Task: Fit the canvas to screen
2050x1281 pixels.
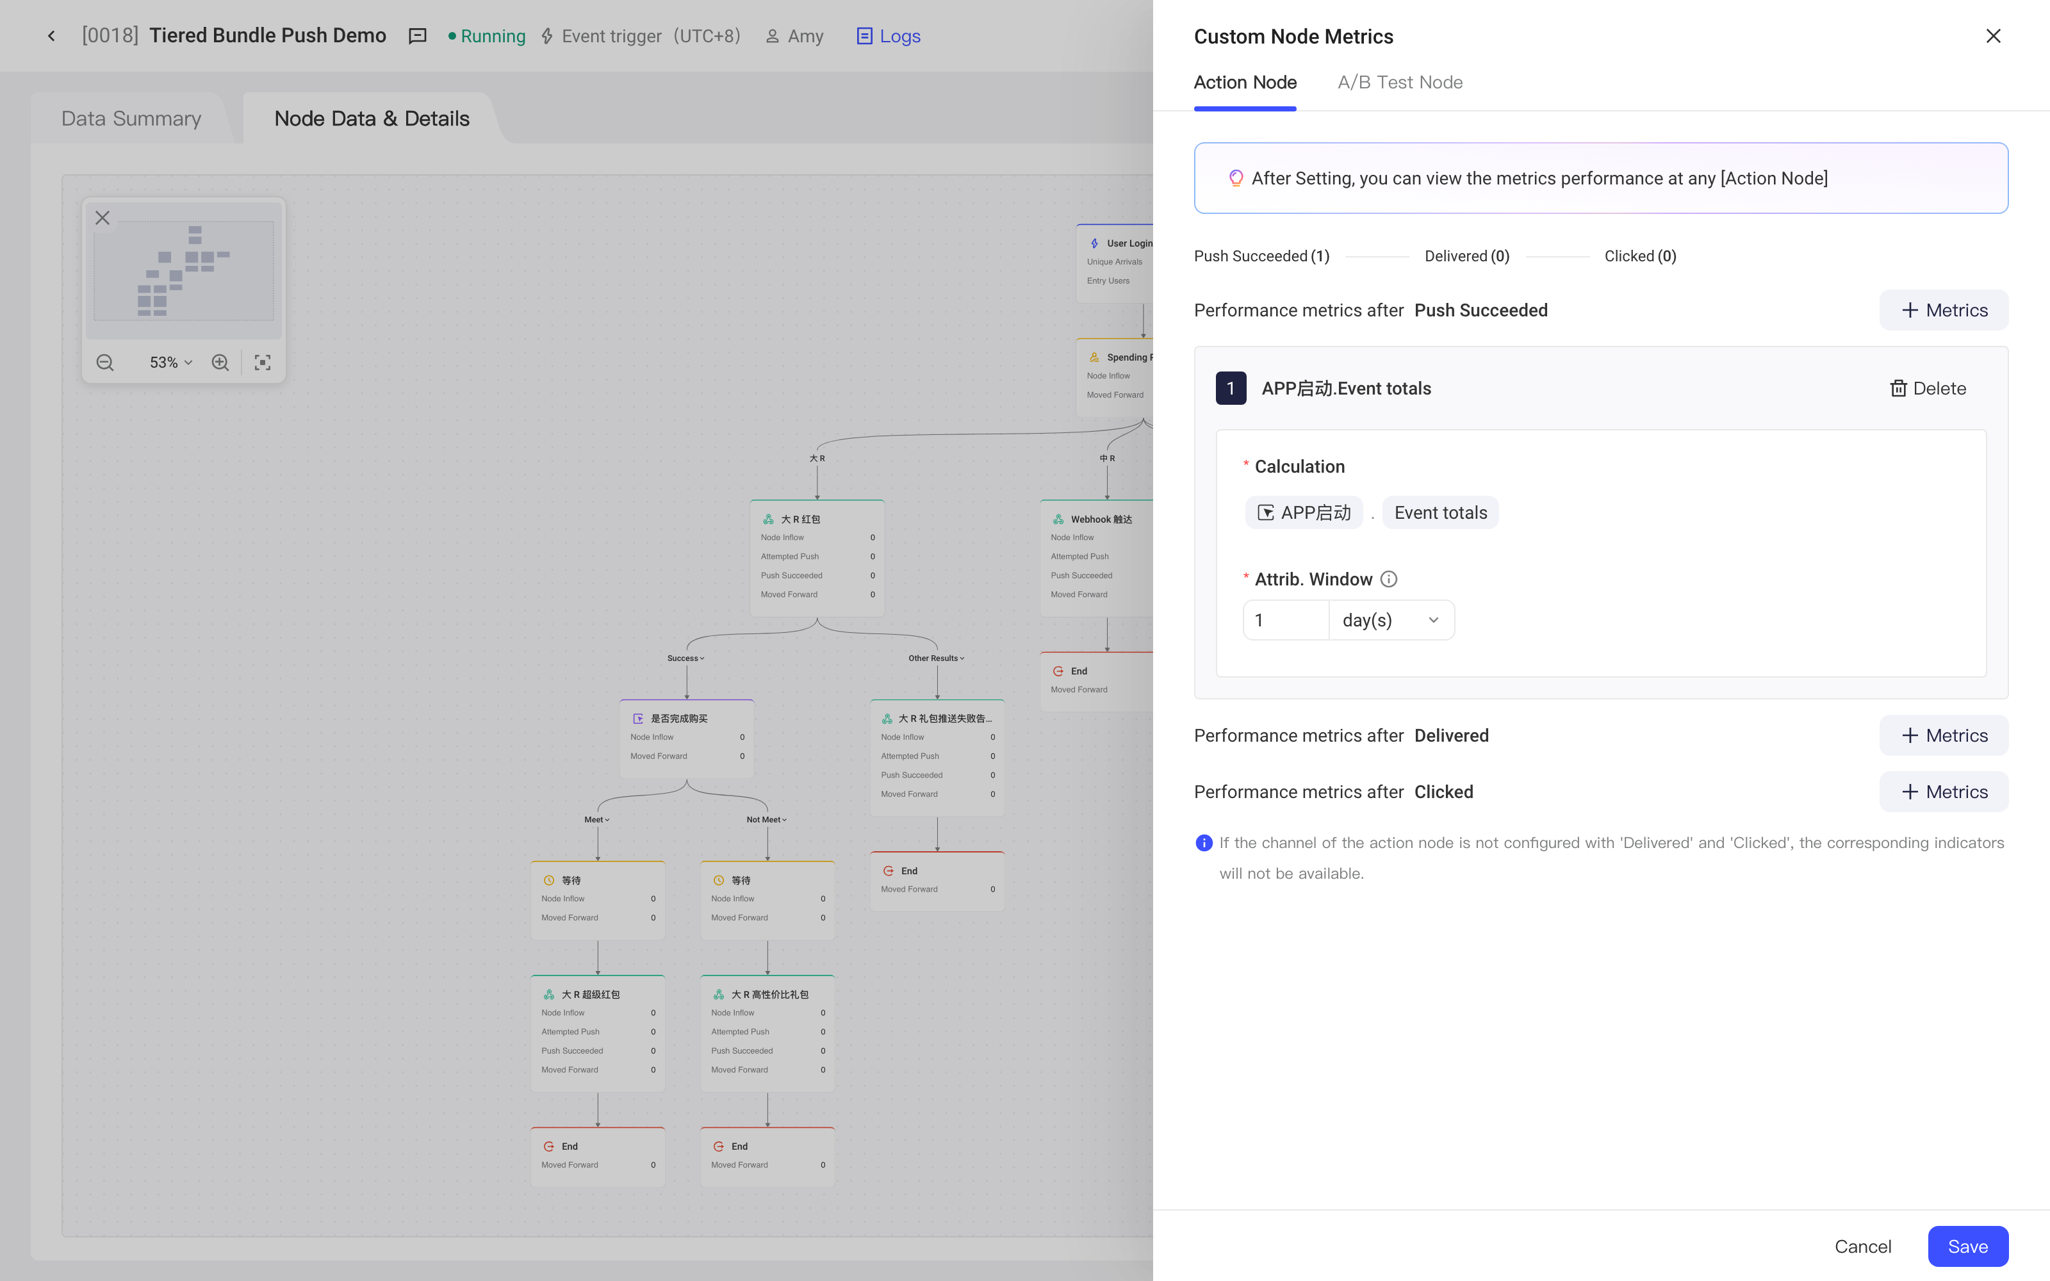Action: click(263, 363)
